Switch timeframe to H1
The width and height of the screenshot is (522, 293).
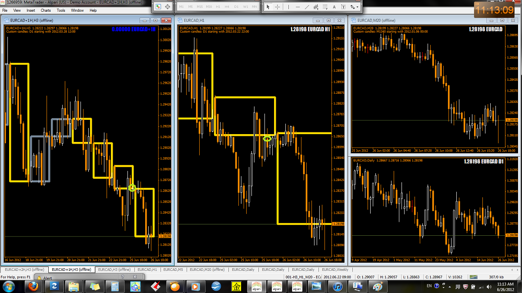pyautogui.click(x=218, y=7)
